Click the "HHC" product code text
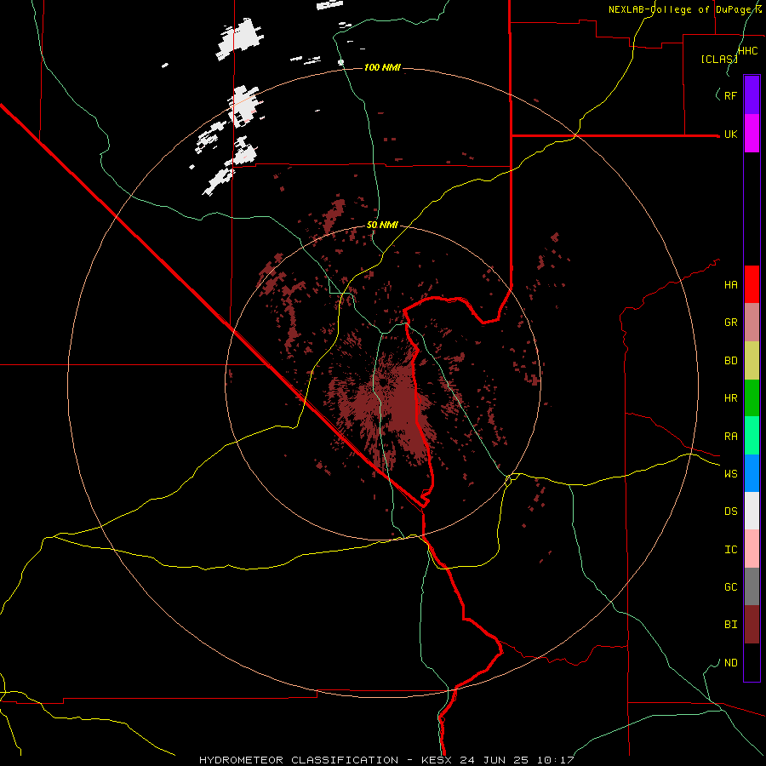This screenshot has width=766, height=766. (748, 51)
